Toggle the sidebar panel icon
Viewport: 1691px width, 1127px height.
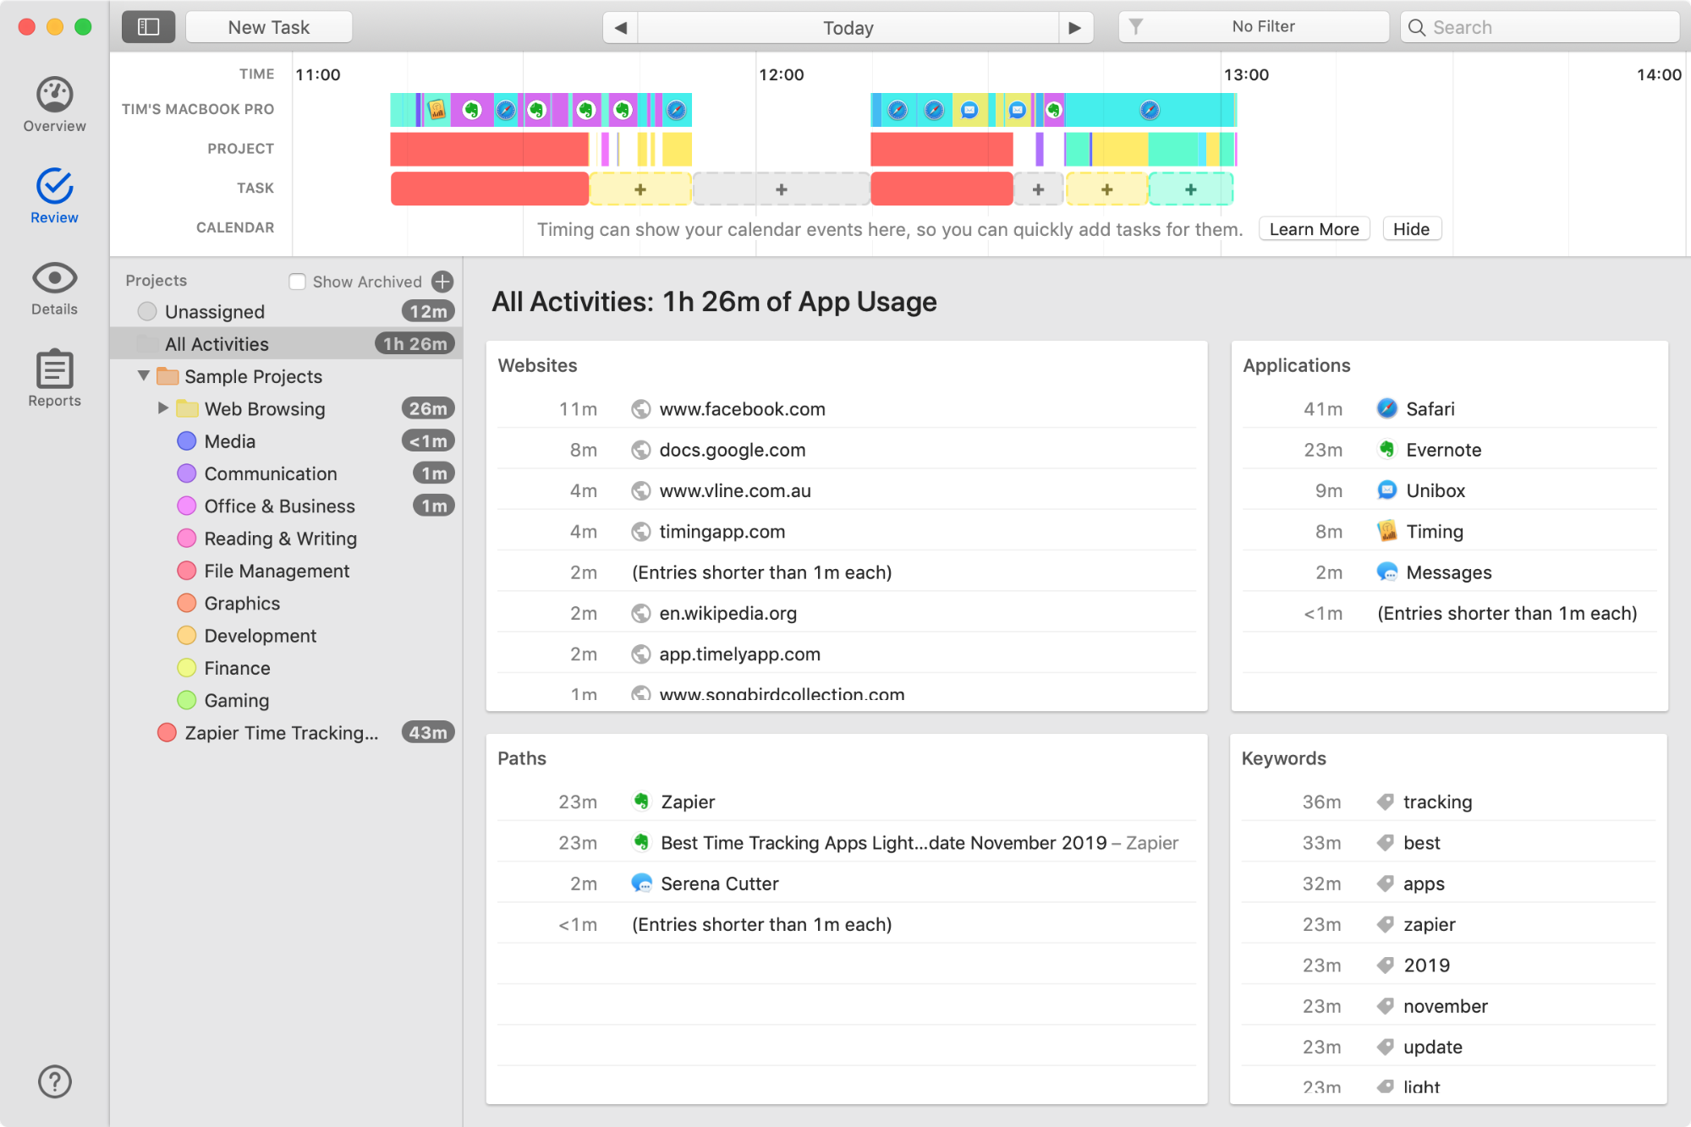coord(149,27)
